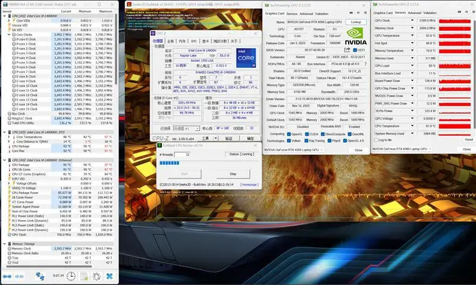Click the question mark beside Bus Interface
476x285 pixels.
tap(364, 63)
